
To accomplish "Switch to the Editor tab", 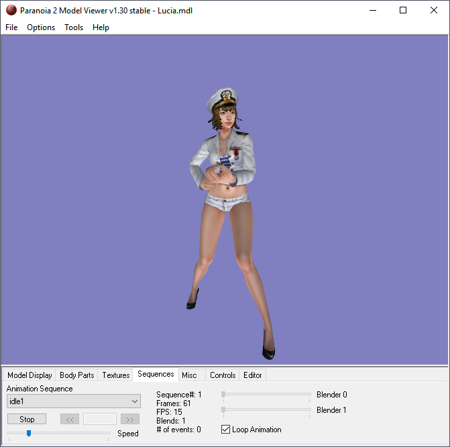I will [253, 375].
